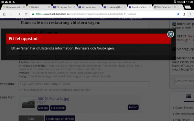Tap the download page icon

(184, 14)
